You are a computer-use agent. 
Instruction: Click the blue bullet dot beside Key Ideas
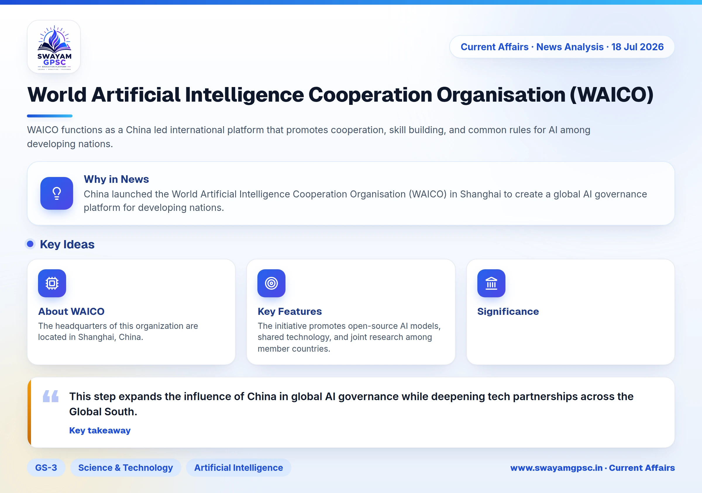tap(30, 244)
